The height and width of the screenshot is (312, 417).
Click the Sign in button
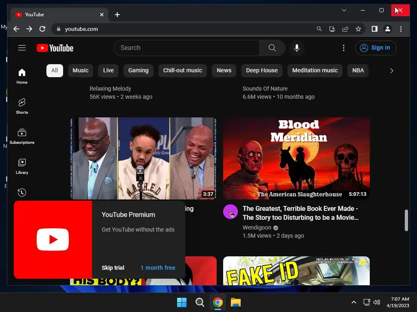coord(375,48)
